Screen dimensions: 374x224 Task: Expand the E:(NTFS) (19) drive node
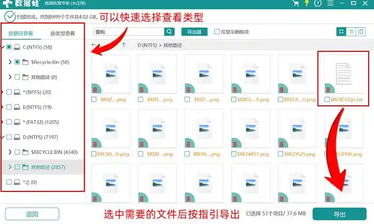pyautogui.click(x=2, y=107)
